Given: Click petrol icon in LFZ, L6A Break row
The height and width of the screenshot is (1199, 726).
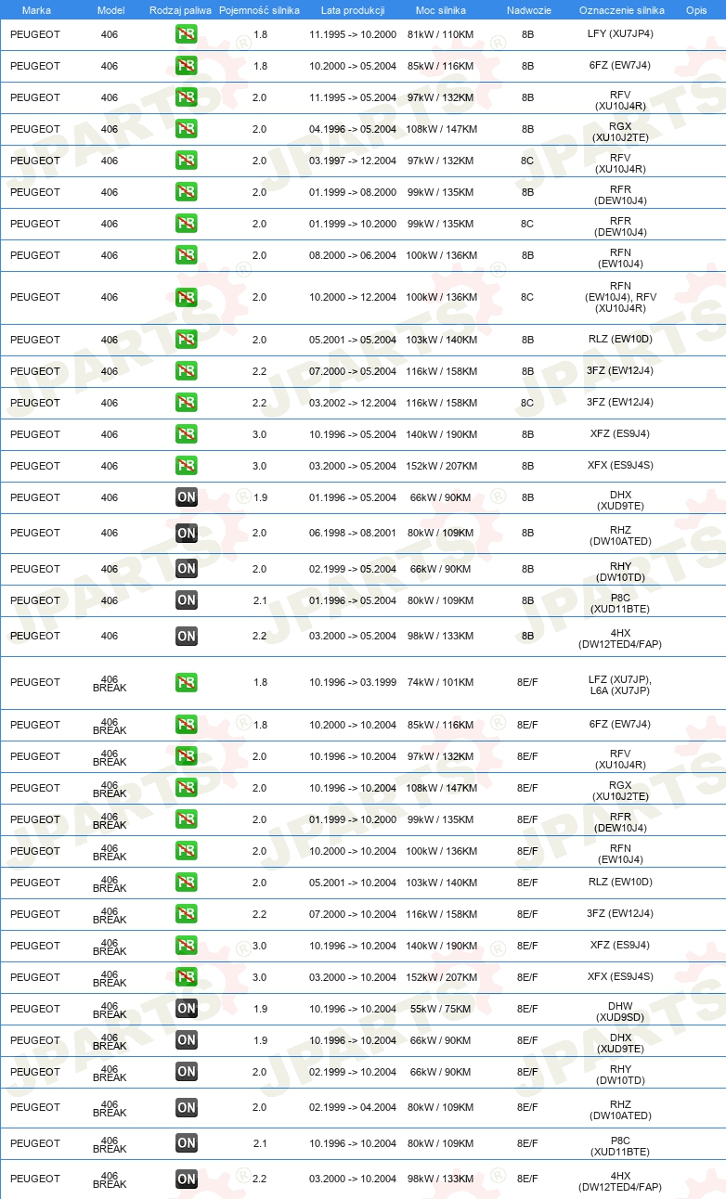Looking at the screenshot, I should pos(186,682).
